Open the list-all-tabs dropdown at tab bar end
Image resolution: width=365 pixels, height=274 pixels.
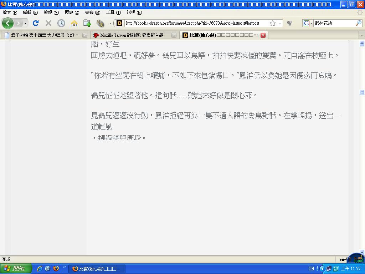pos(362,35)
